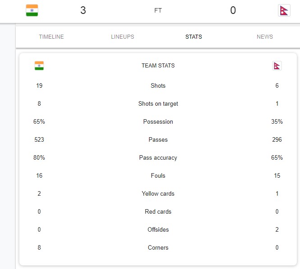Select the Shots on target row label

[158, 103]
